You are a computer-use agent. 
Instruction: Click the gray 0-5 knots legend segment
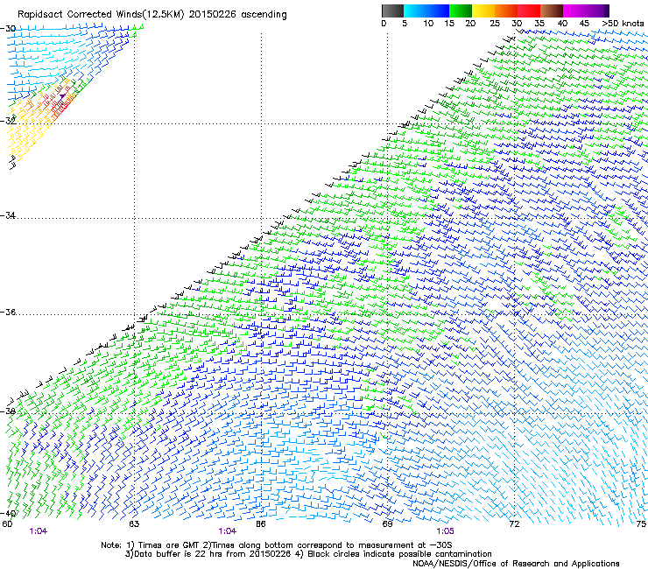[x=392, y=11]
